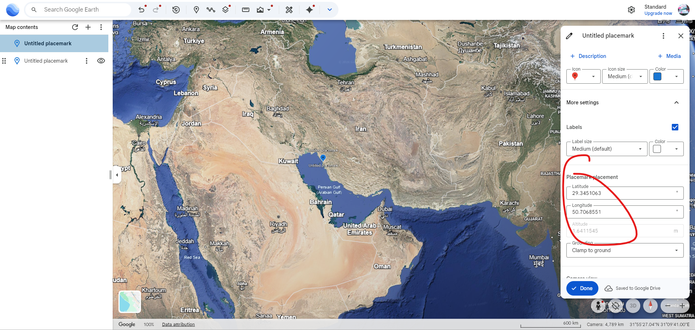Add Media to the placemark
Viewport: 695px width, 330px height.
(669, 56)
